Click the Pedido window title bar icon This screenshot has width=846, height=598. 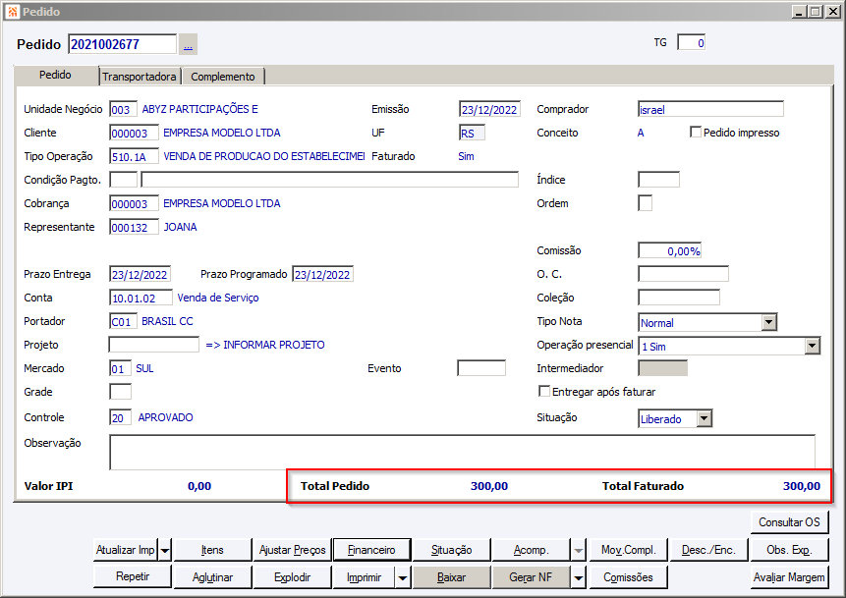(13, 12)
